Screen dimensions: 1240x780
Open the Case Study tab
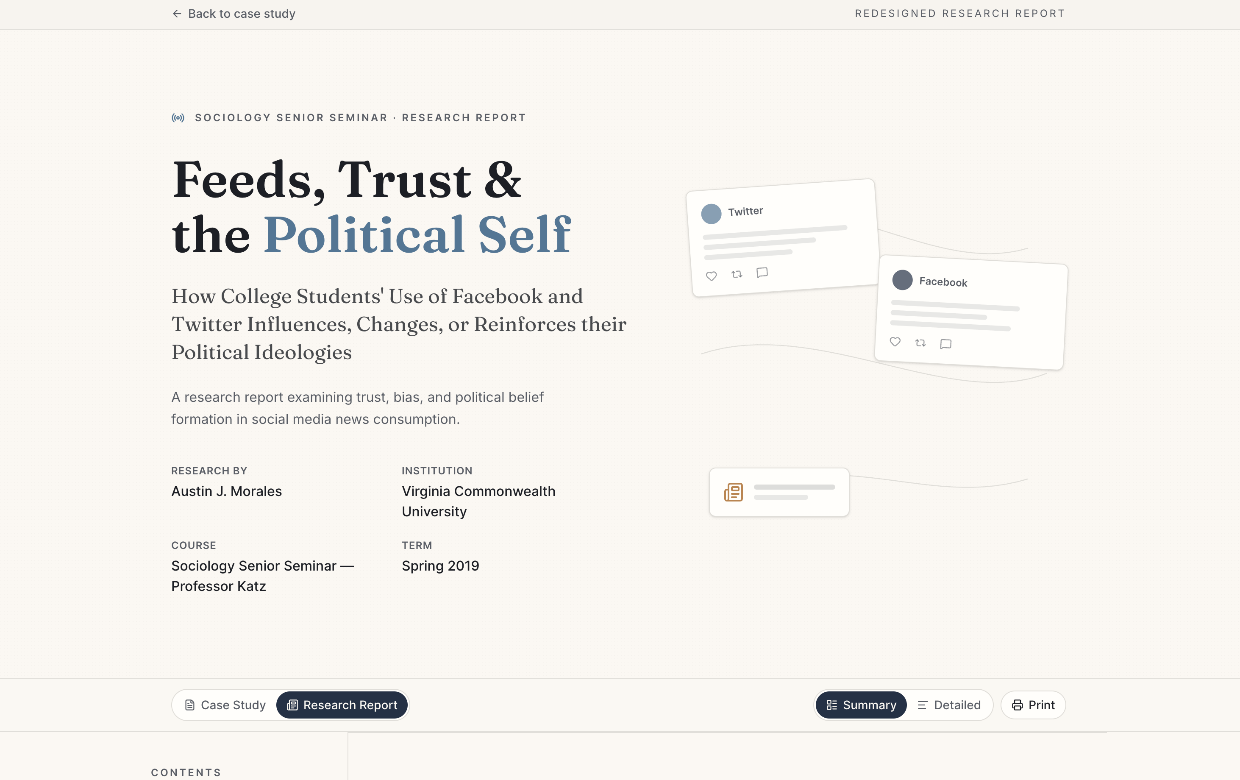point(225,705)
